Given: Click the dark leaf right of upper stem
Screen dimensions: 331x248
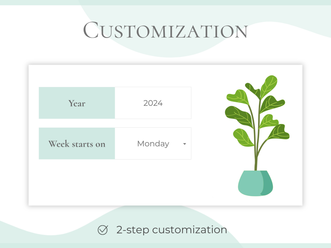Looking at the screenshot, I should 272,104.
